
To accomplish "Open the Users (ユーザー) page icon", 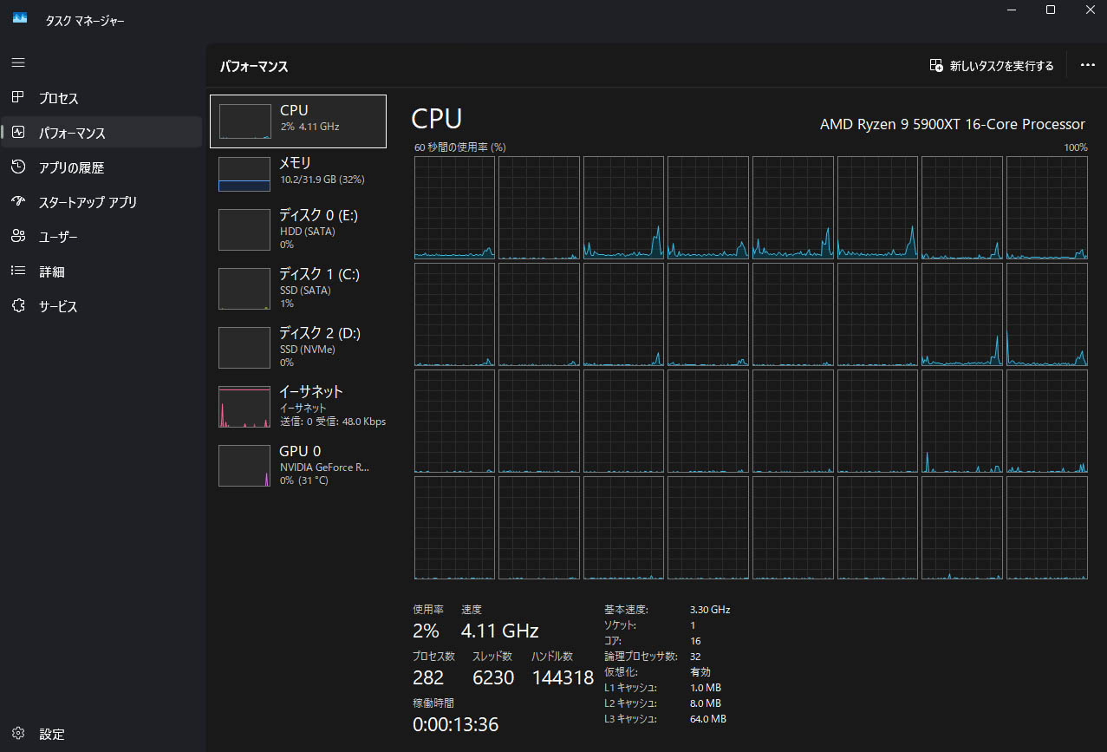I will pyautogui.click(x=18, y=237).
